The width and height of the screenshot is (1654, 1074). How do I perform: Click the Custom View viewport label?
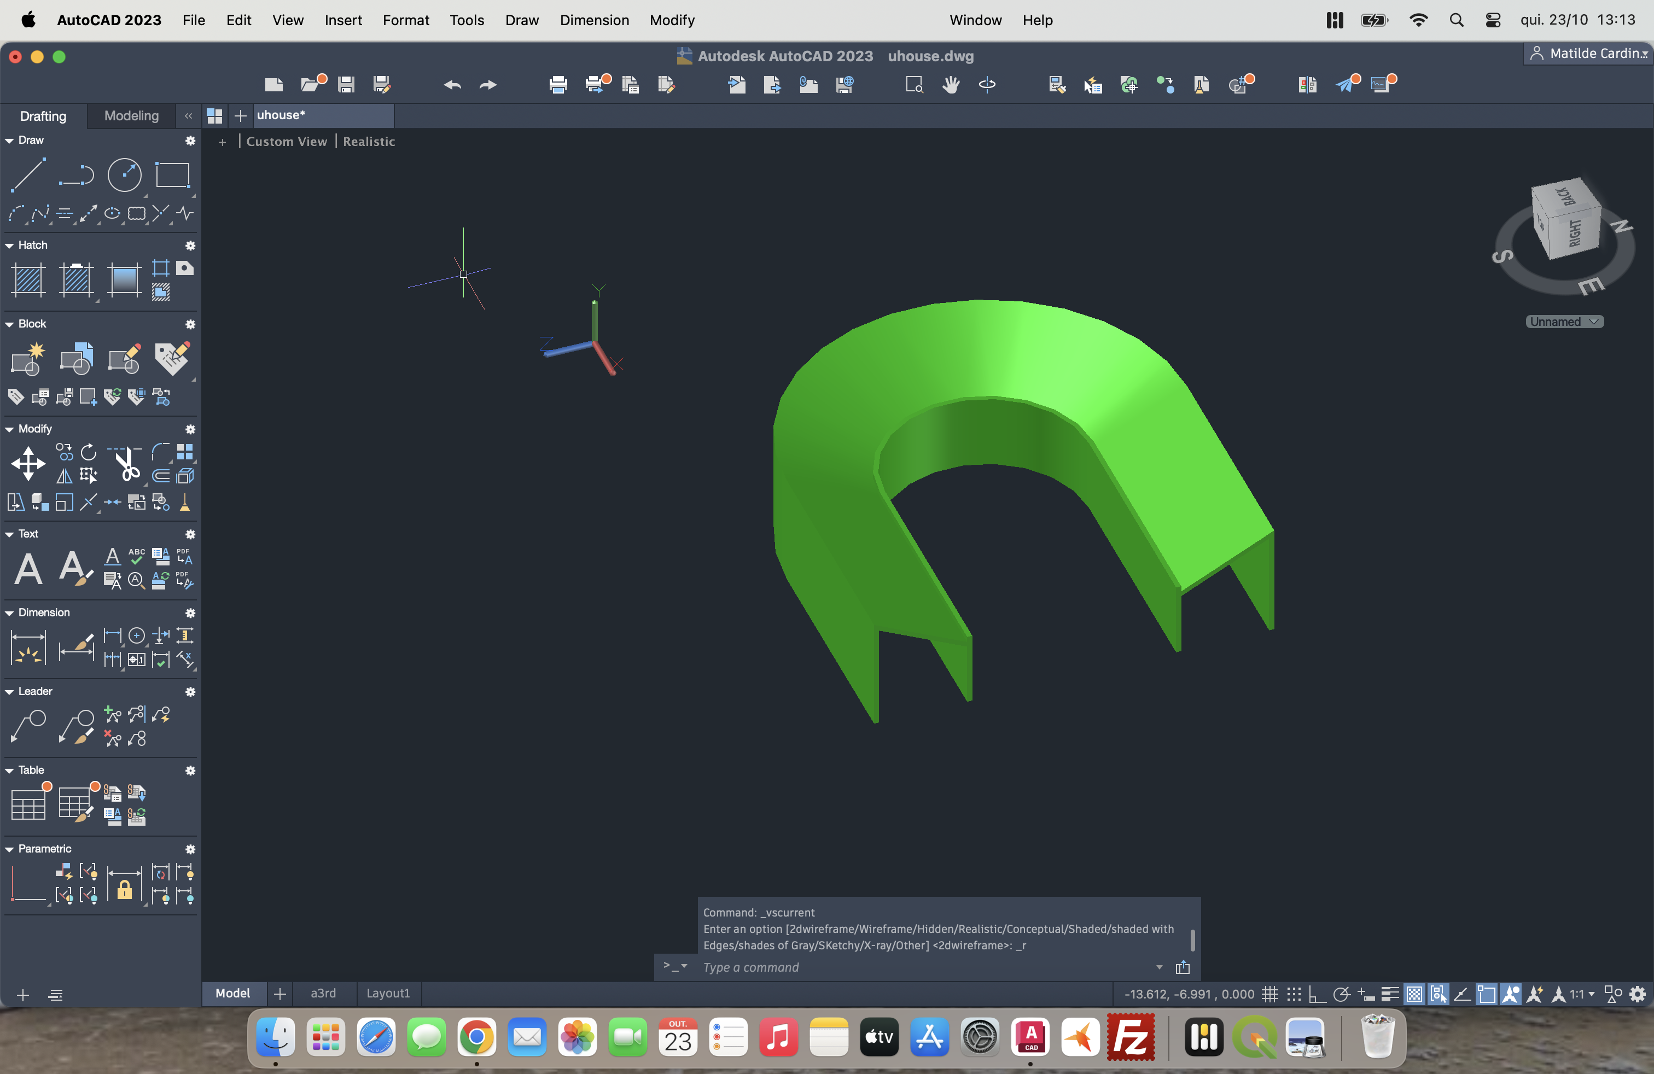(x=286, y=141)
